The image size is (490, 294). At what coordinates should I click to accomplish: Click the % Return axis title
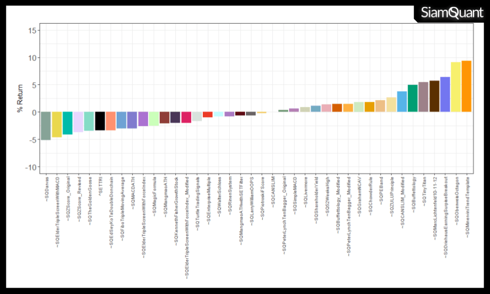[20, 98]
